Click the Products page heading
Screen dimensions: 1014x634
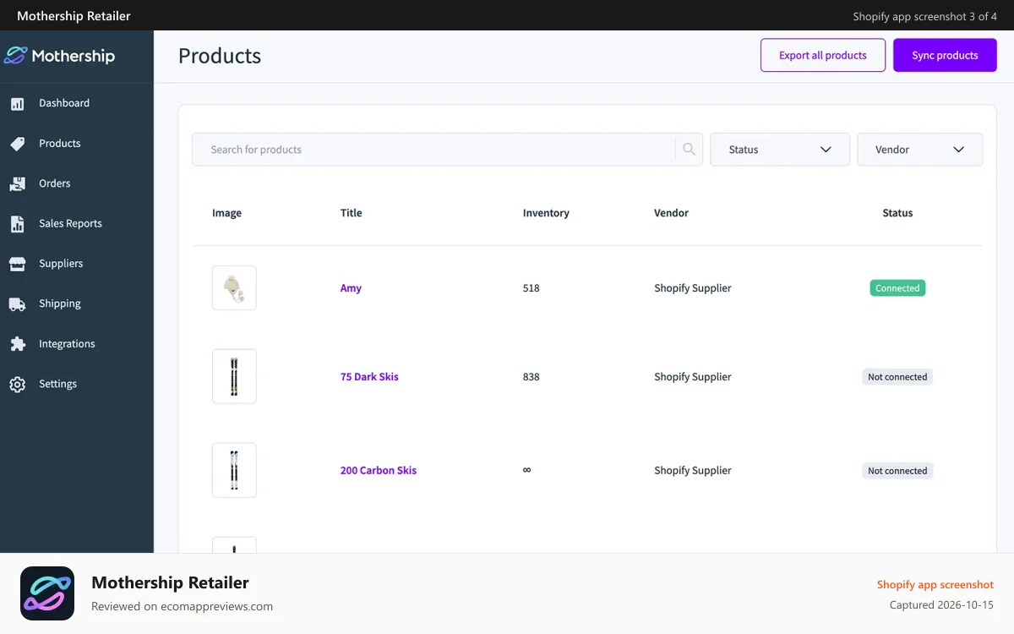pos(220,56)
